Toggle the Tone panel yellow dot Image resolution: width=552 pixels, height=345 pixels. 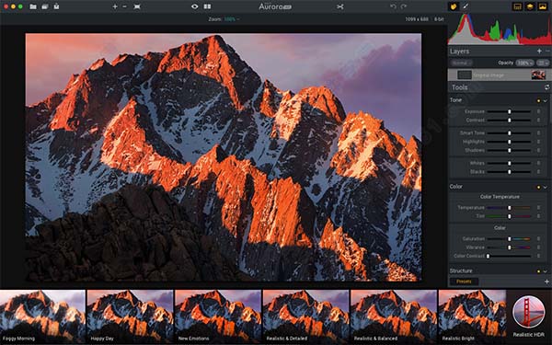(538, 100)
